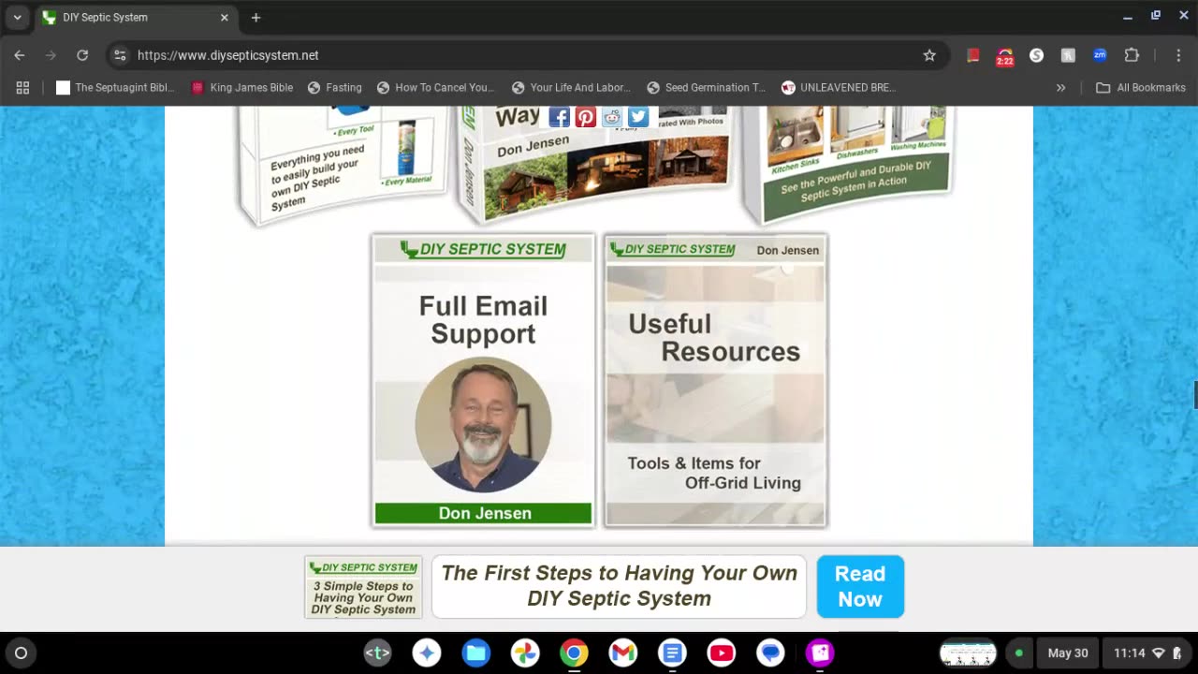1198x674 pixels.
Task: Click the Don Jensen green name bar
Action: tap(483, 513)
